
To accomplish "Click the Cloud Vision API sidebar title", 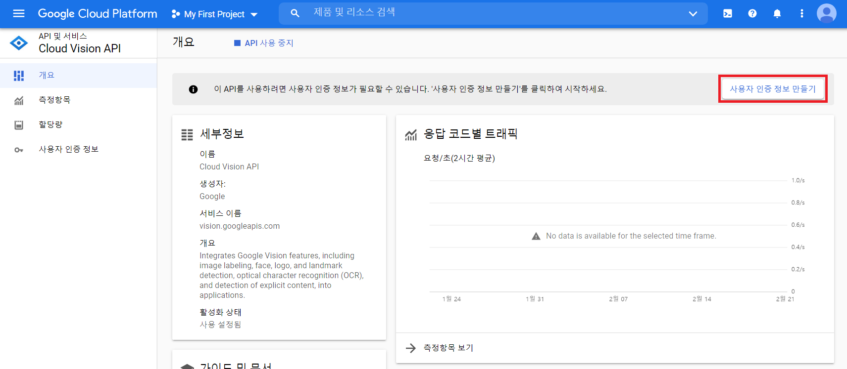I will click(80, 48).
